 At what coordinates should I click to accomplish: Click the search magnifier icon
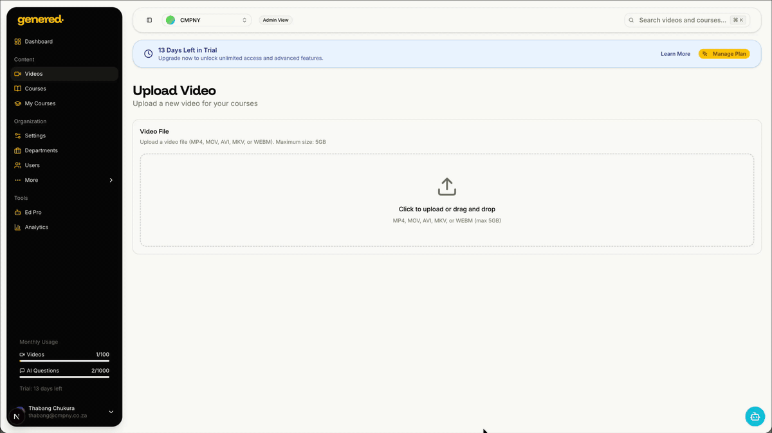pyautogui.click(x=632, y=20)
